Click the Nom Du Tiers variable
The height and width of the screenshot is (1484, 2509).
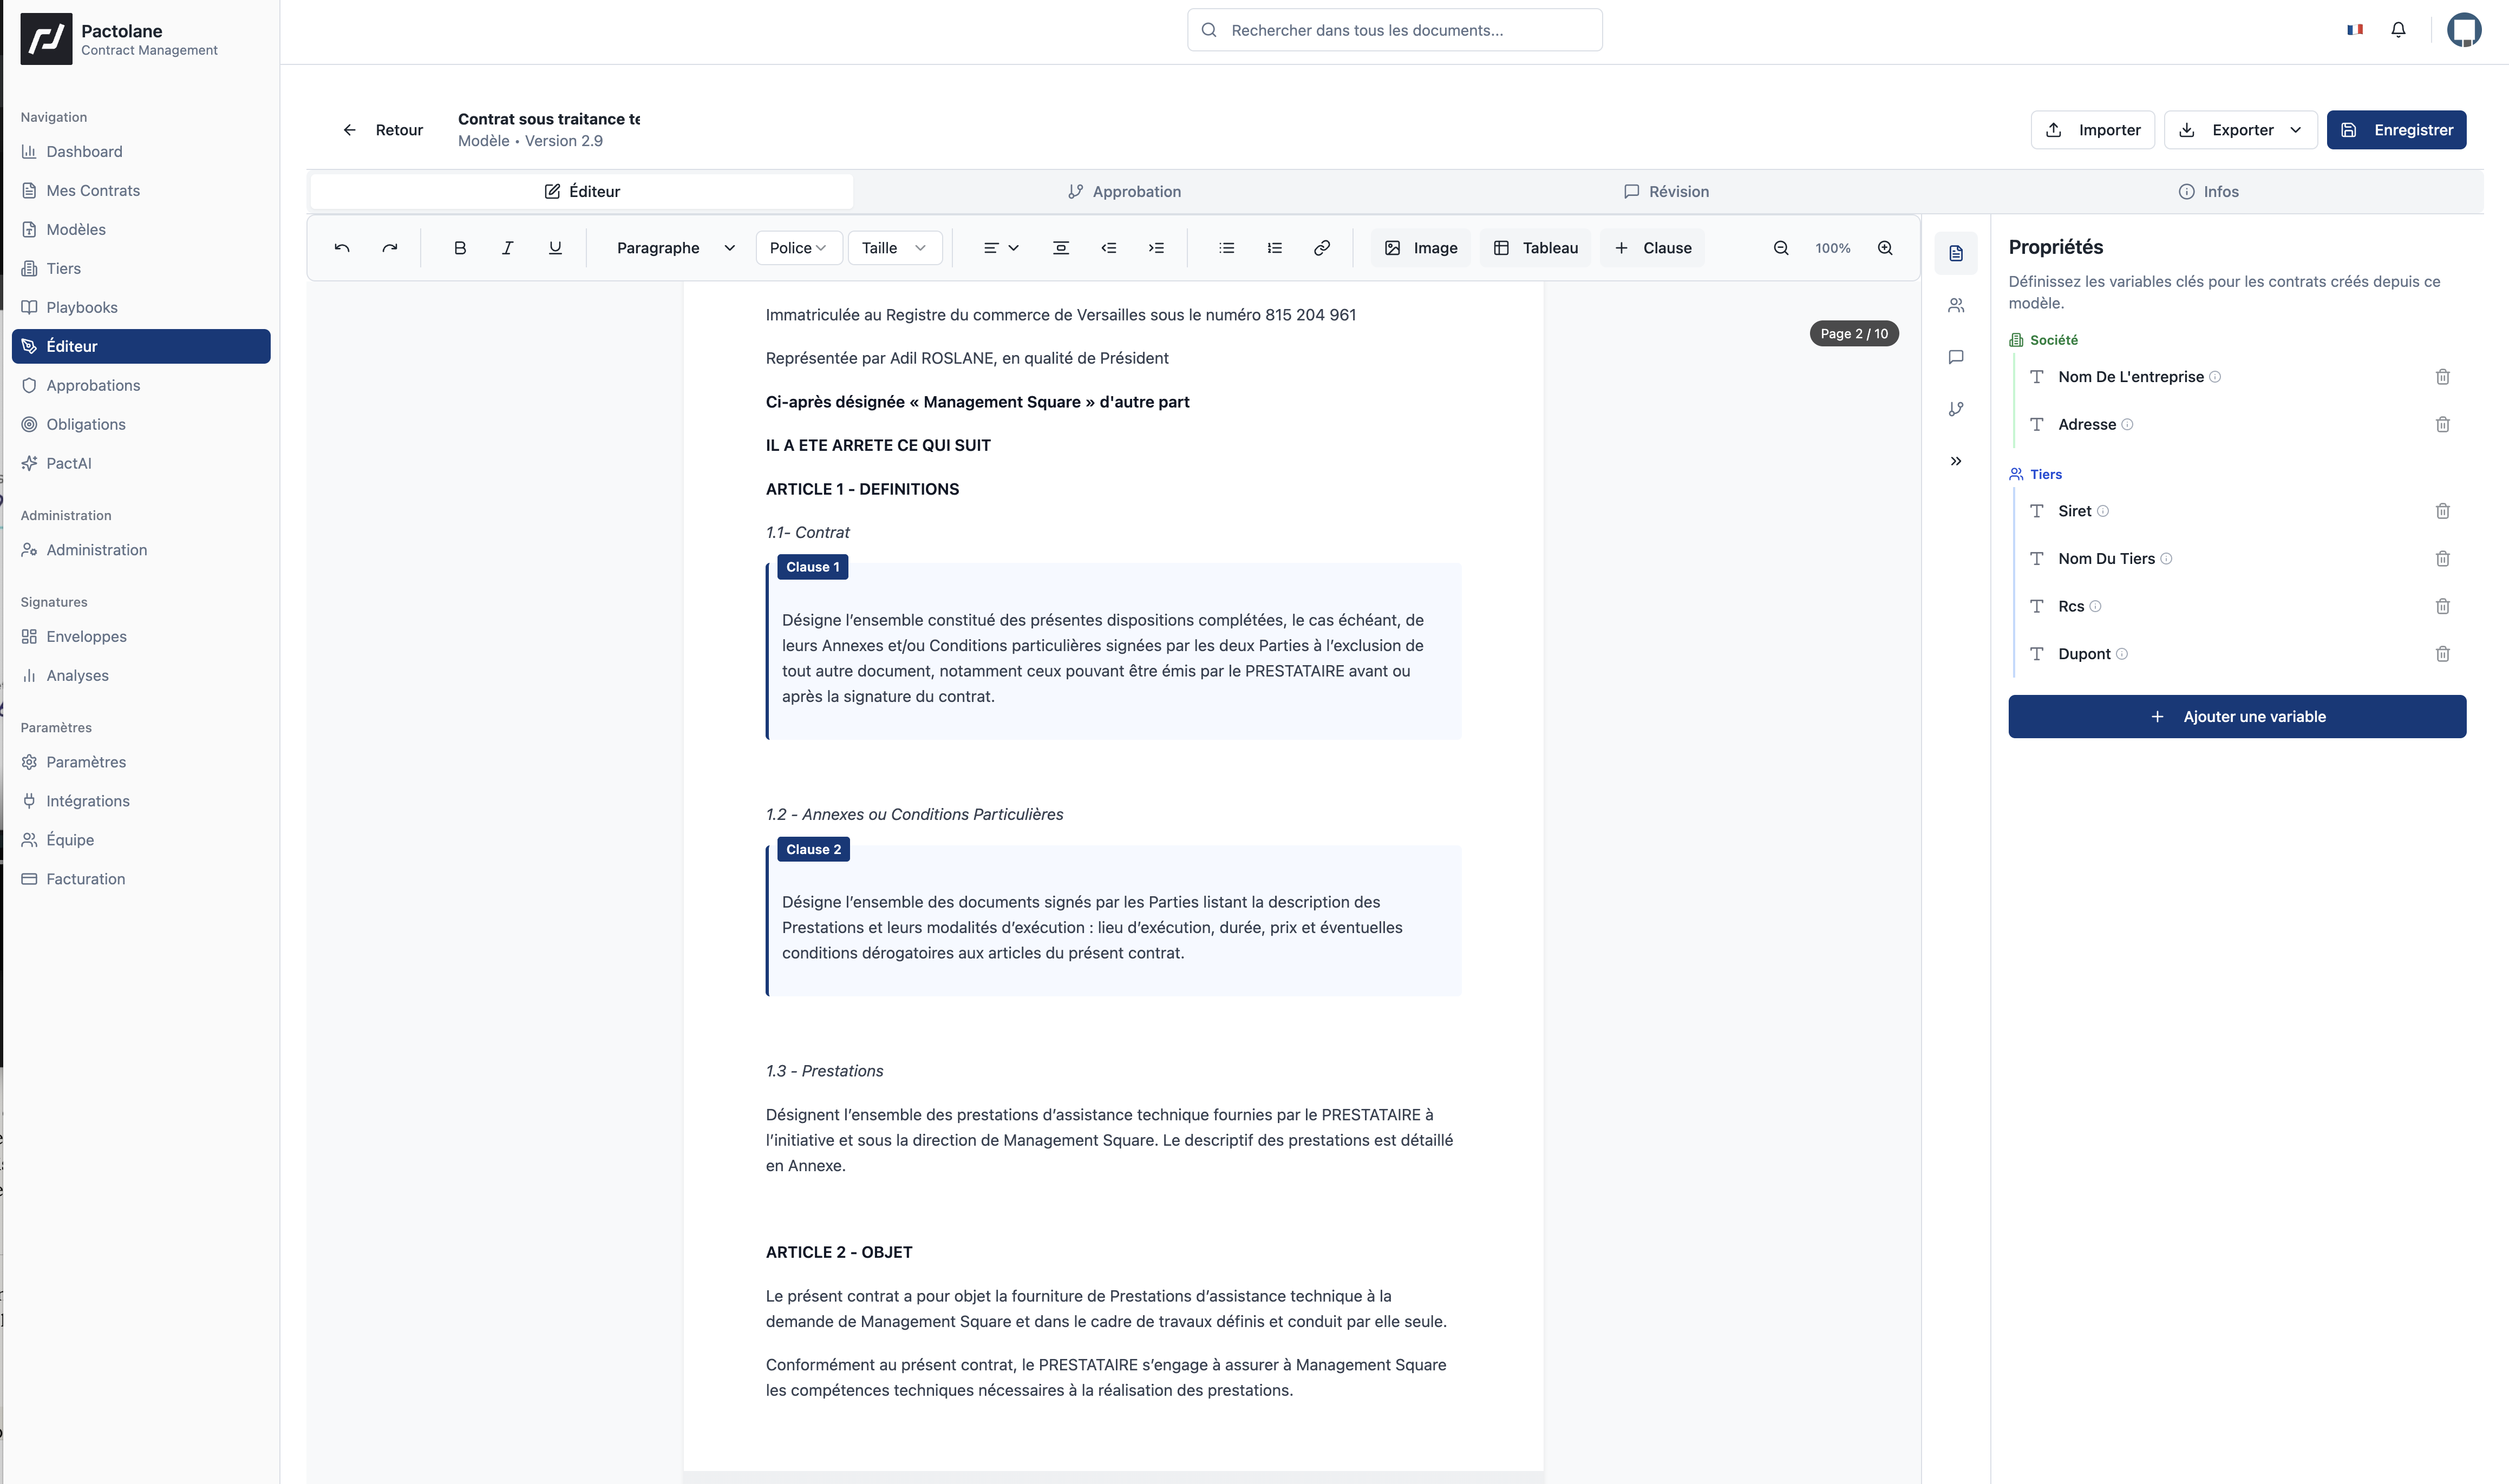(2106, 559)
